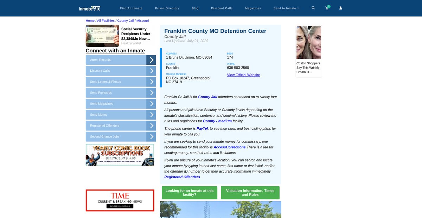Click the arrow icon beside Send Postcards

[x=151, y=93]
